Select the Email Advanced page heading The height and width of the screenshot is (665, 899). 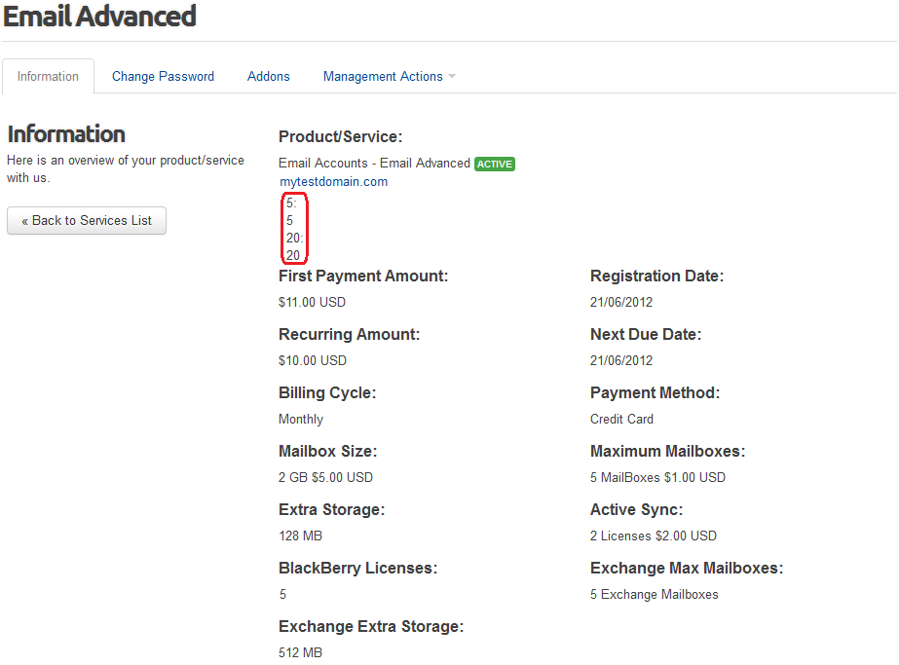pyautogui.click(x=99, y=16)
